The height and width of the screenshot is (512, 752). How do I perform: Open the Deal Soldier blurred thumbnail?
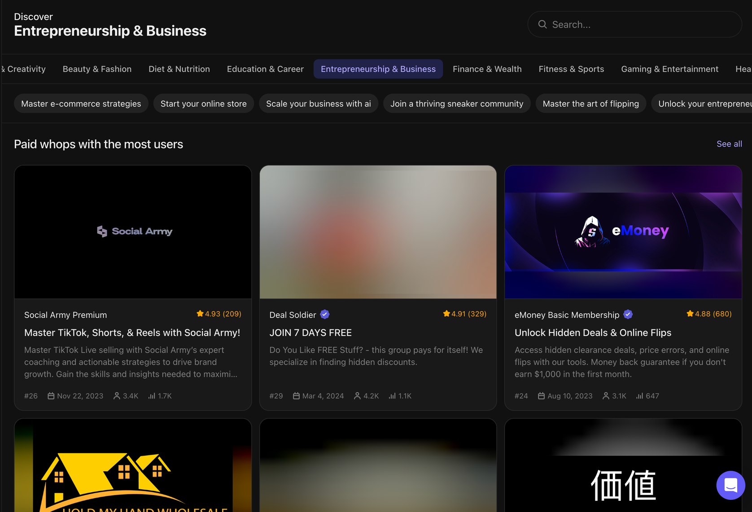(378, 232)
